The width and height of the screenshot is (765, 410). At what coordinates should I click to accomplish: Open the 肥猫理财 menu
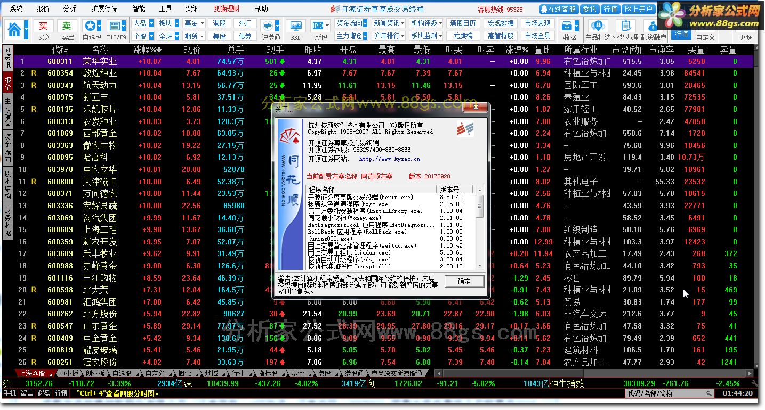[x=227, y=9]
